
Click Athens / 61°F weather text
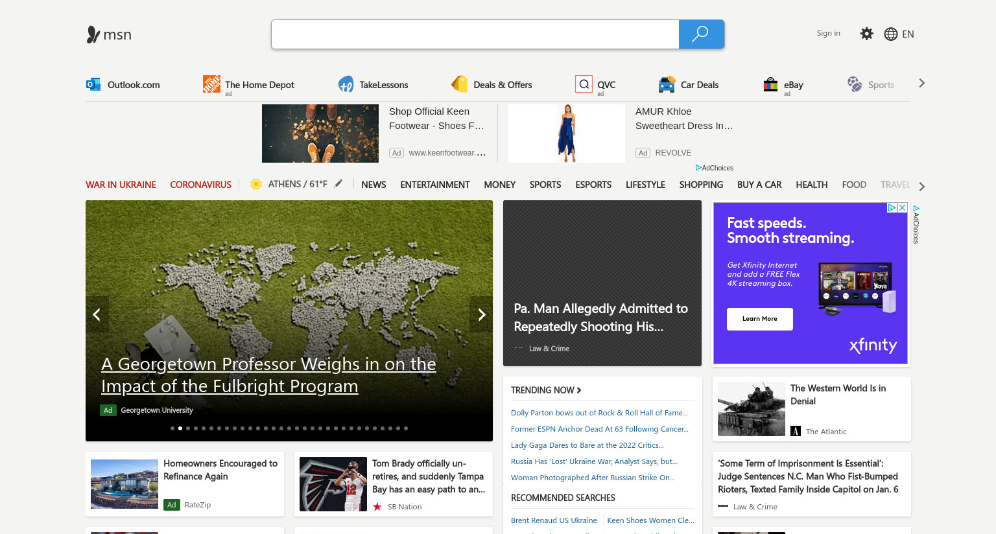point(298,184)
